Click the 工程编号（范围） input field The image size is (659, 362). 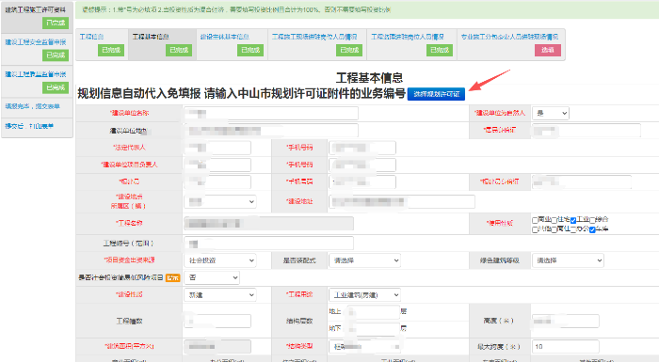pos(268,244)
